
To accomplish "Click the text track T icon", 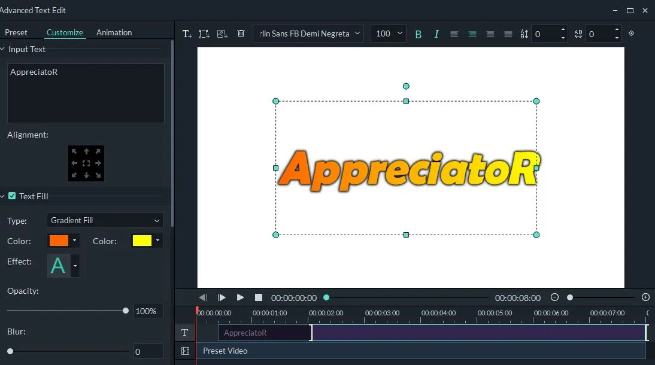I will (x=184, y=333).
